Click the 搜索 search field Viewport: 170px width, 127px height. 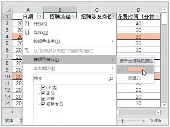(74, 79)
